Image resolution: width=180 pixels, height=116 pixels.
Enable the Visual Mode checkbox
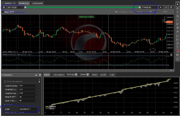(x=3, y=12)
